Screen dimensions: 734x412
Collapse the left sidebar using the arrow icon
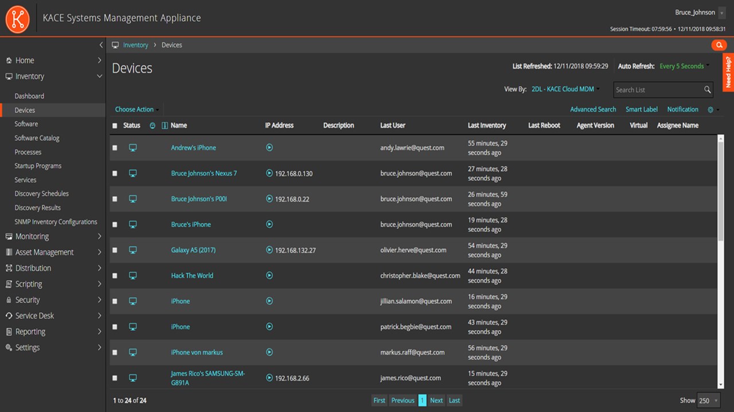(x=101, y=45)
